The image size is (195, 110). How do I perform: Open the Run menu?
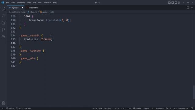pos(40,3)
